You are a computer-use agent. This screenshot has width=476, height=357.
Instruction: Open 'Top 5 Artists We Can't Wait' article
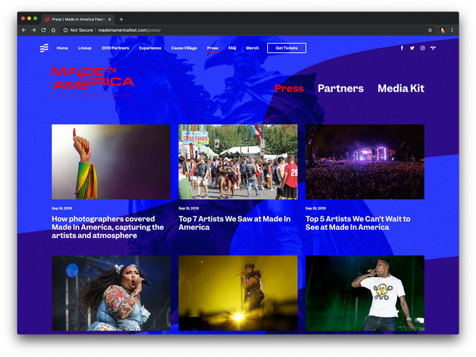(x=358, y=223)
